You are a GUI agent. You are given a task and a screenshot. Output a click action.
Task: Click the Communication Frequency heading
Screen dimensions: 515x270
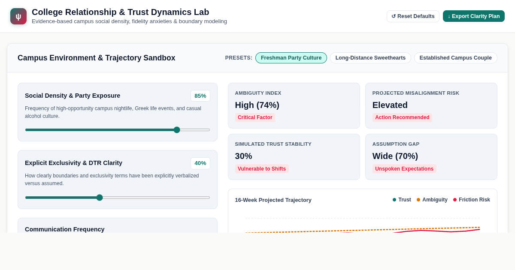pos(65,229)
